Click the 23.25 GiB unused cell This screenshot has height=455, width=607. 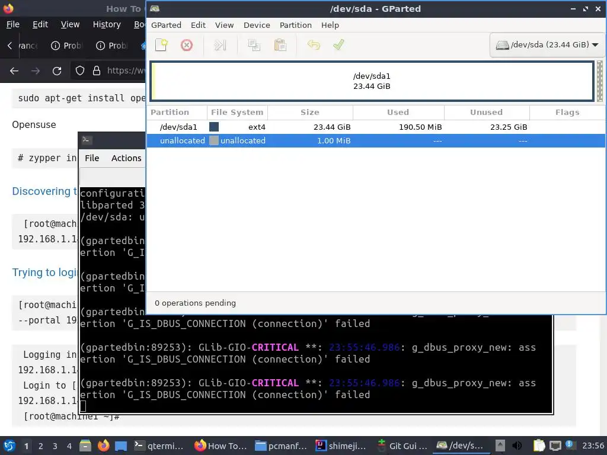click(508, 127)
